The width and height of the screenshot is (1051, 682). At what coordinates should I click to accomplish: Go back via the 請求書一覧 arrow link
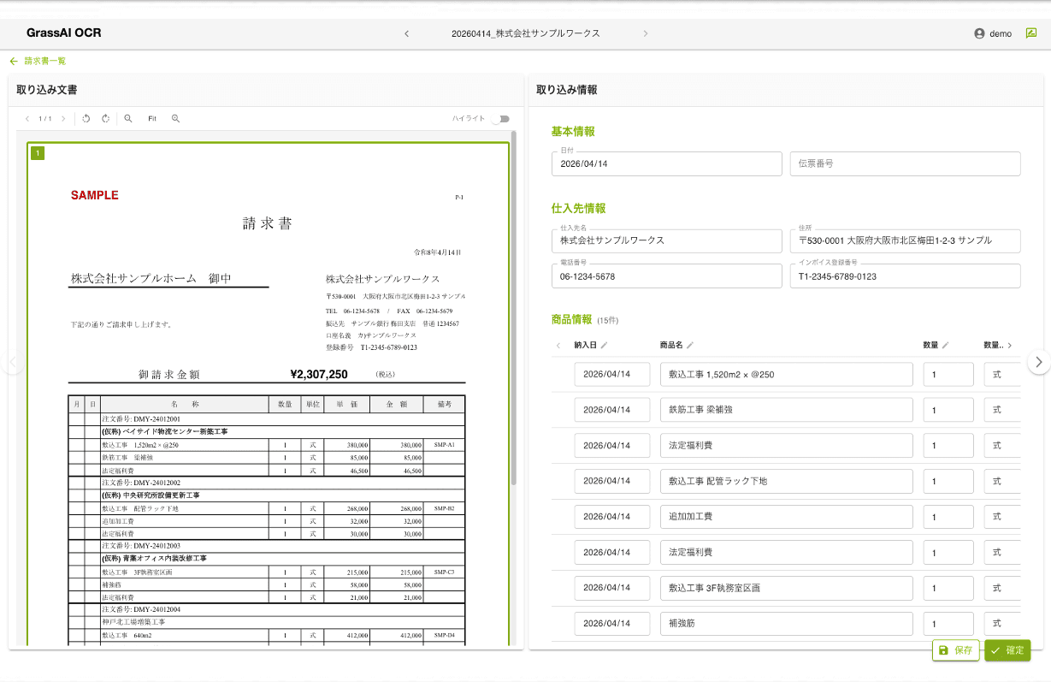38,61
